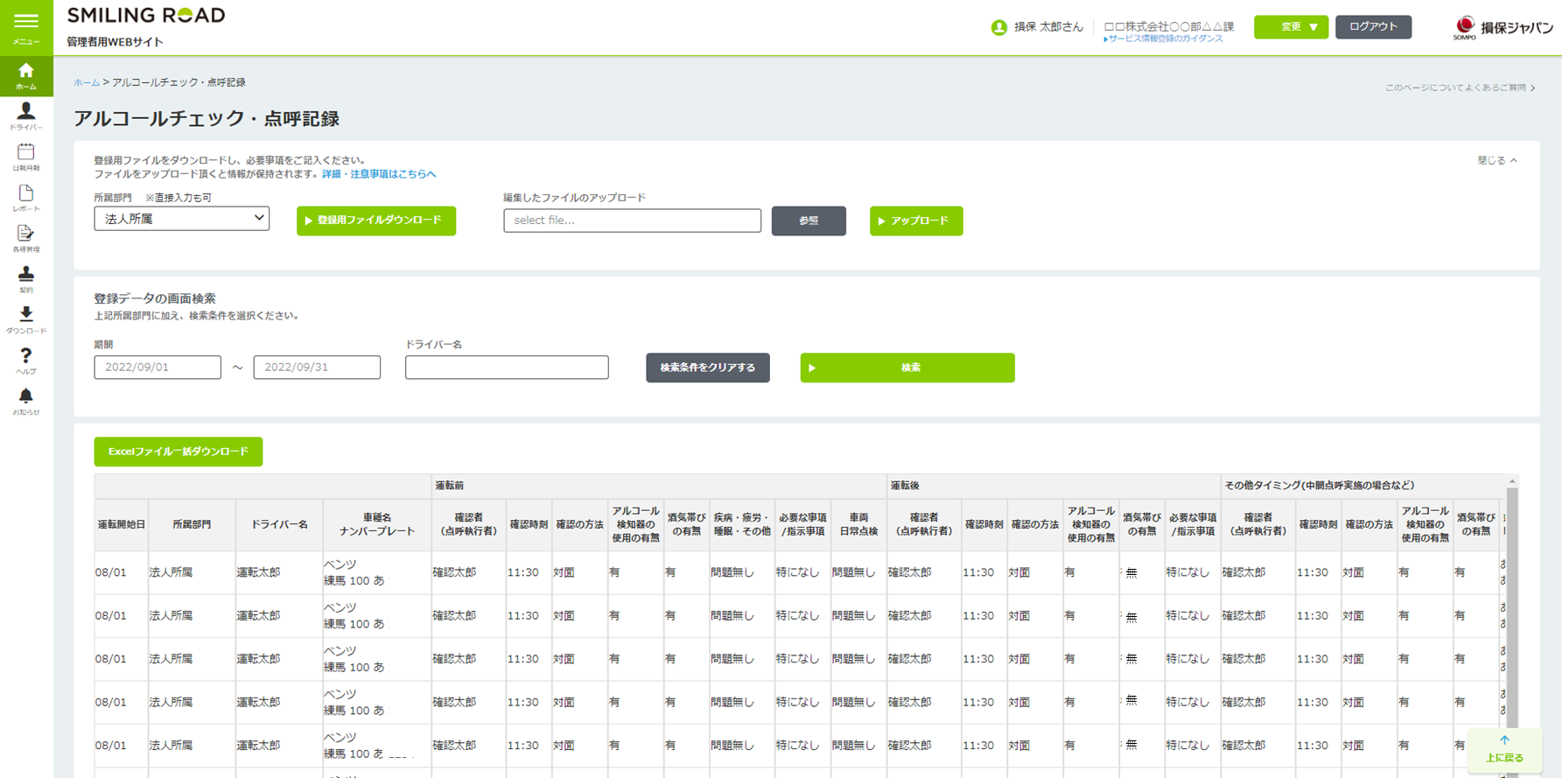This screenshot has width=1562, height=778.
Task: Click the ドライバー名 search field
Action: point(507,368)
